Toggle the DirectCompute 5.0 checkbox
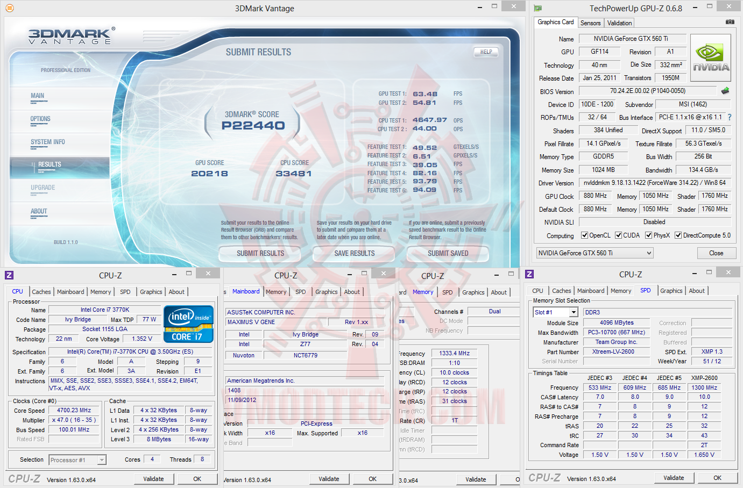743x488 pixels. [678, 235]
